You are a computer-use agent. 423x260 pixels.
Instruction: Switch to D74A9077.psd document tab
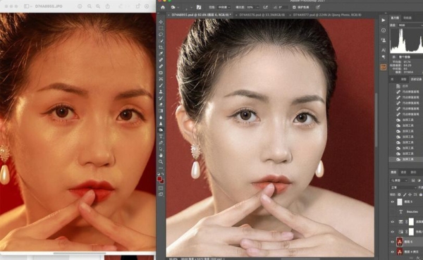pyautogui.click(x=326, y=15)
